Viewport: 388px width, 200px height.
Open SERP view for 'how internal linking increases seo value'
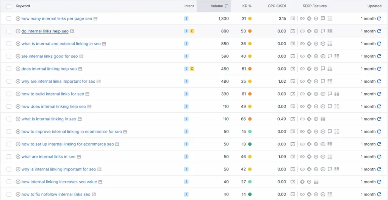tap(293, 182)
